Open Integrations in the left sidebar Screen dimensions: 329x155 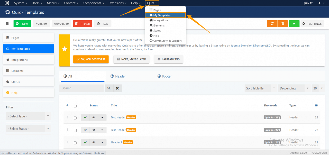(29, 60)
